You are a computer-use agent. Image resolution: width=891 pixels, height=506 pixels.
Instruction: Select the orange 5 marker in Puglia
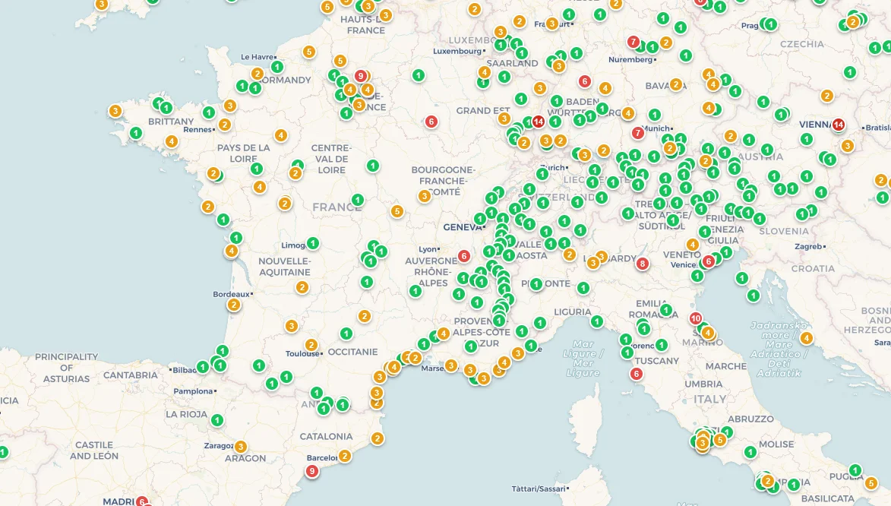pos(870,483)
